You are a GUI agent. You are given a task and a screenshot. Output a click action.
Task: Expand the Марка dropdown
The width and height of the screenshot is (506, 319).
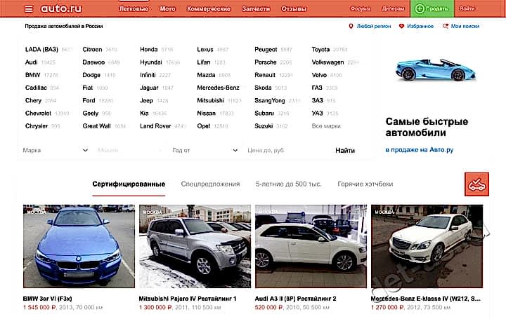pyautogui.click(x=56, y=150)
